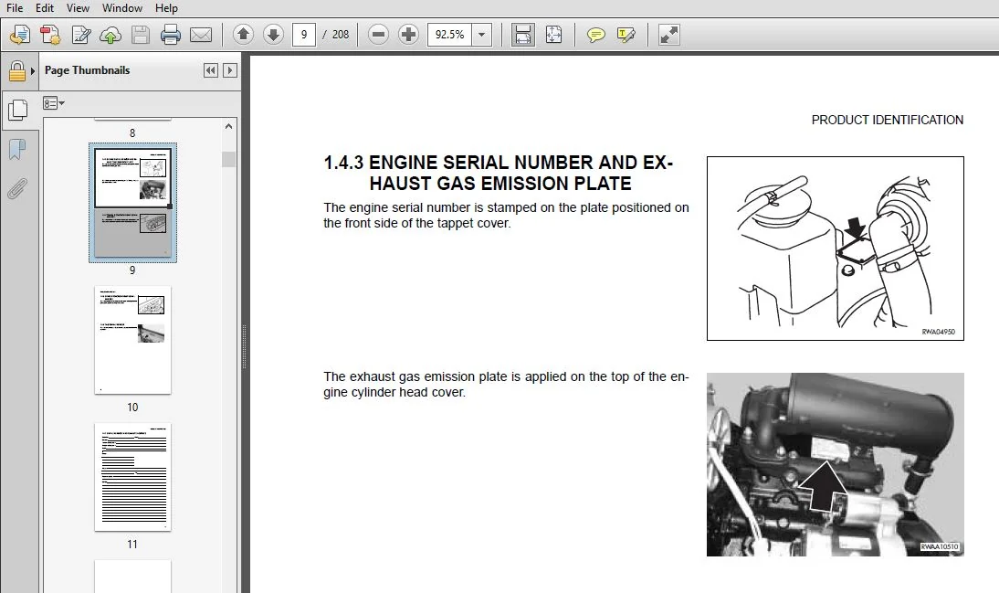Open the Edit menu

44,7
